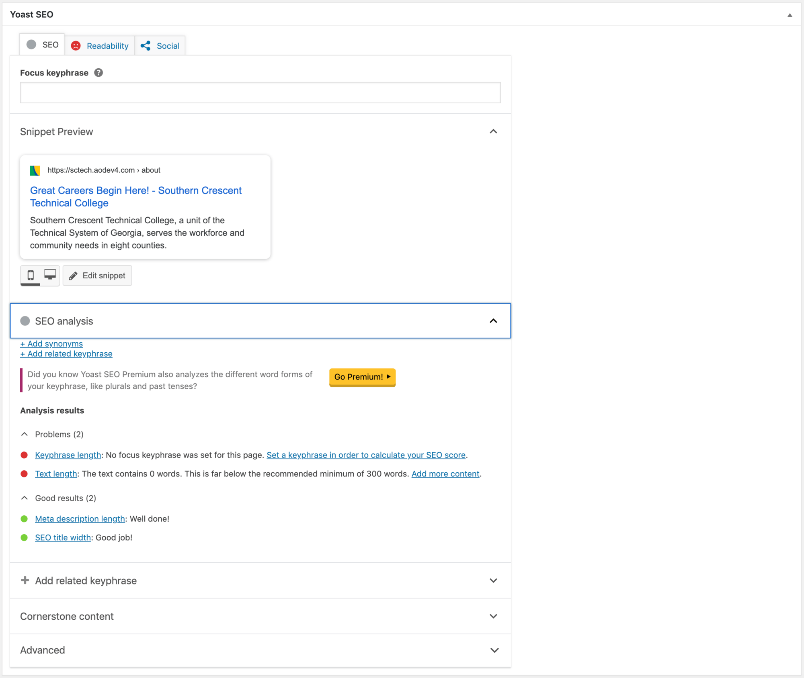
Task: Click red bullet beside Text length
Action: click(x=24, y=474)
